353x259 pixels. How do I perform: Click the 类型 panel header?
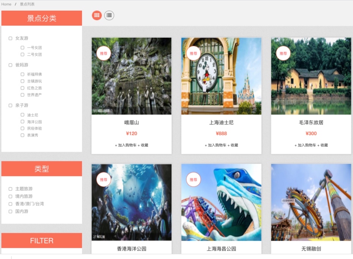[x=42, y=168]
